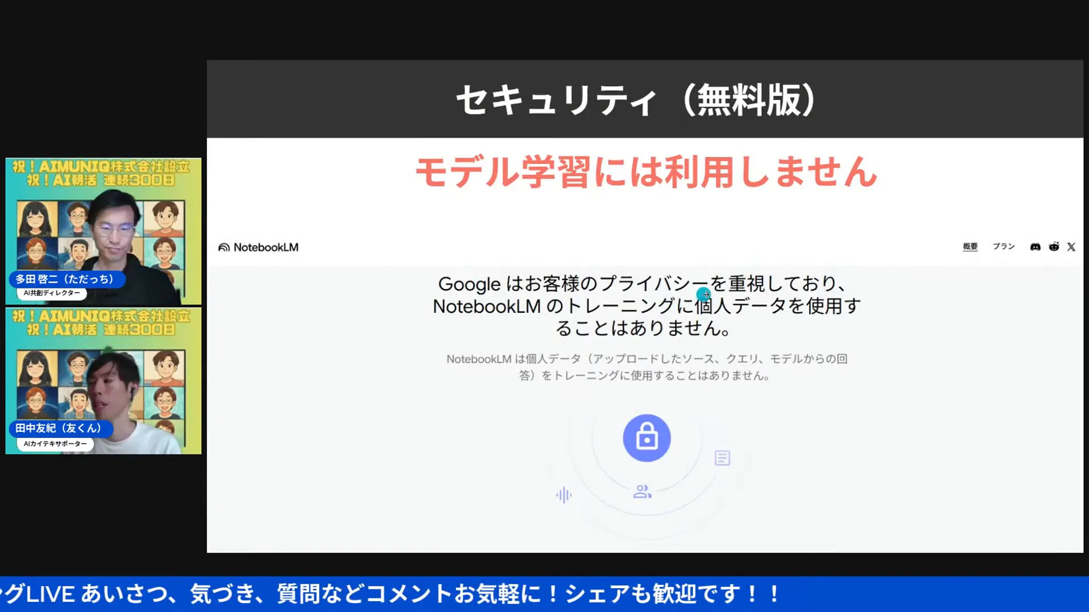Open the Discord icon link
1089x612 pixels.
pyautogui.click(x=1035, y=247)
